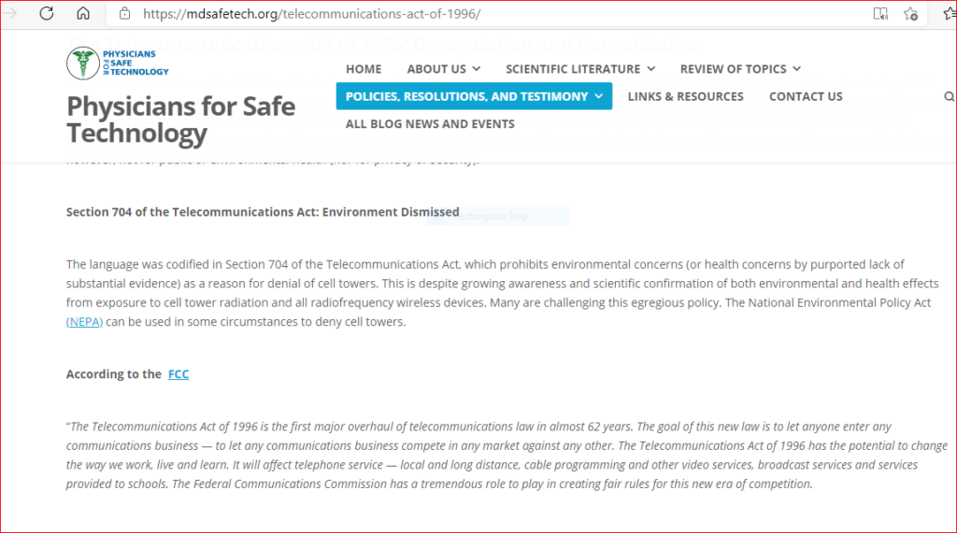Expand the About Us dropdown menu
This screenshot has height=533, width=957.
[x=444, y=69]
